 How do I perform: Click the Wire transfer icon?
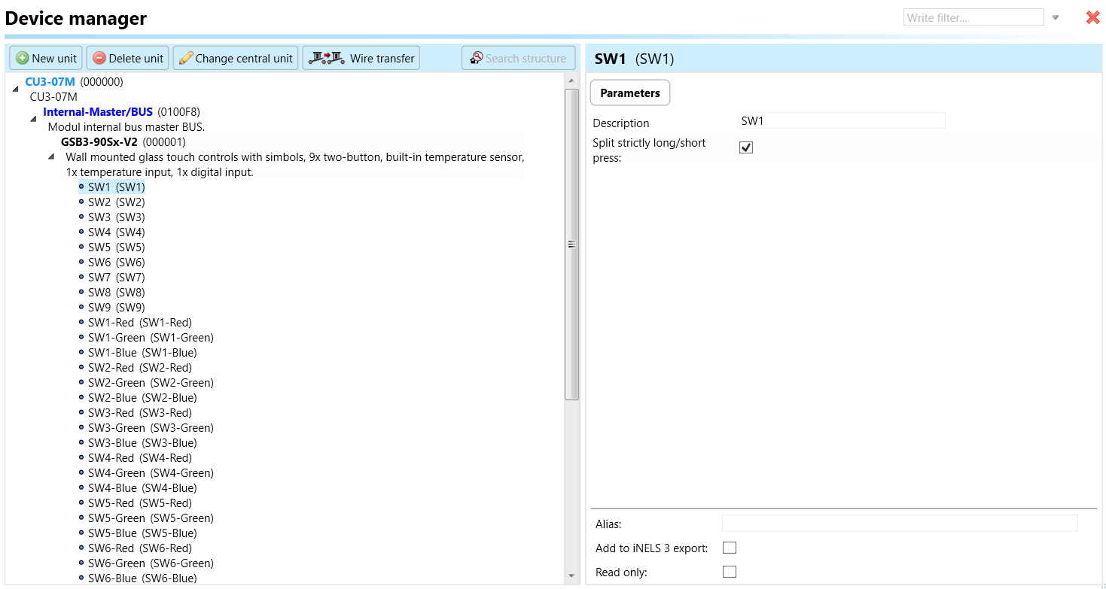coord(325,58)
